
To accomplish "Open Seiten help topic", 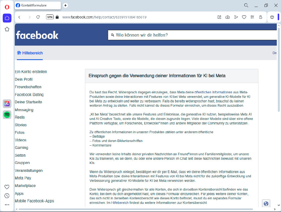I will pyautogui.click(x=20, y=155).
